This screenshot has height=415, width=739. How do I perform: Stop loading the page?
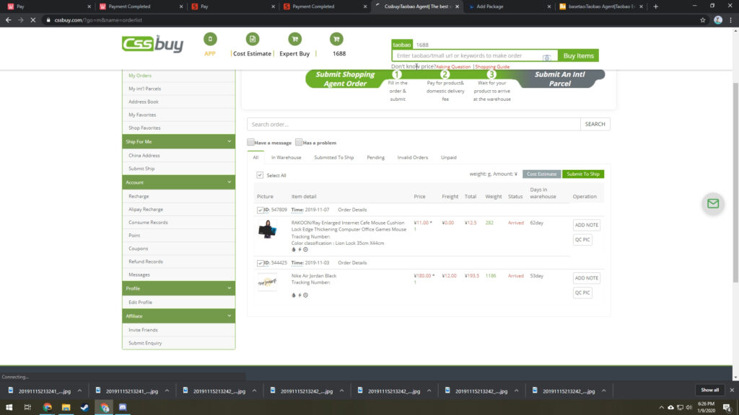click(33, 20)
